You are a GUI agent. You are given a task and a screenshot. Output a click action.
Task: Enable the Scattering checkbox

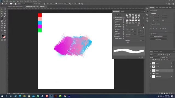click(x=114, y=21)
